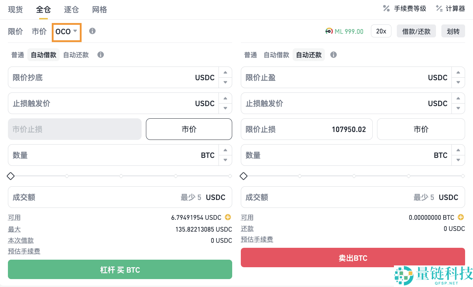473x287 pixels.
Task: Open the 计算器 calculator
Action: click(x=450, y=8)
